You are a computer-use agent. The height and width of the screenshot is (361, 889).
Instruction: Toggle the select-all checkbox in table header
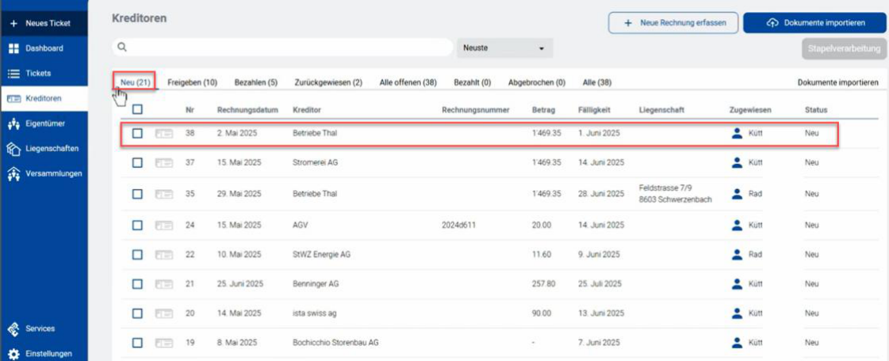pos(137,109)
